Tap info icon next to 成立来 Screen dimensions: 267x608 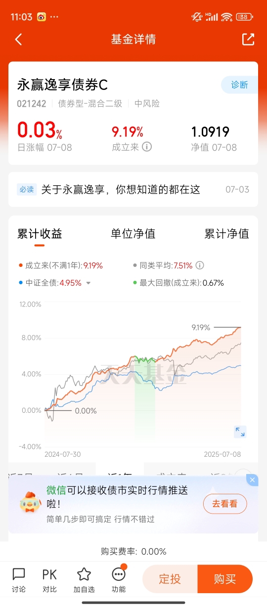pyautogui.click(x=147, y=147)
